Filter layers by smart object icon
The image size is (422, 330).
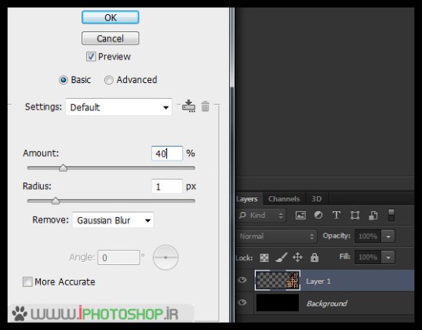373,215
